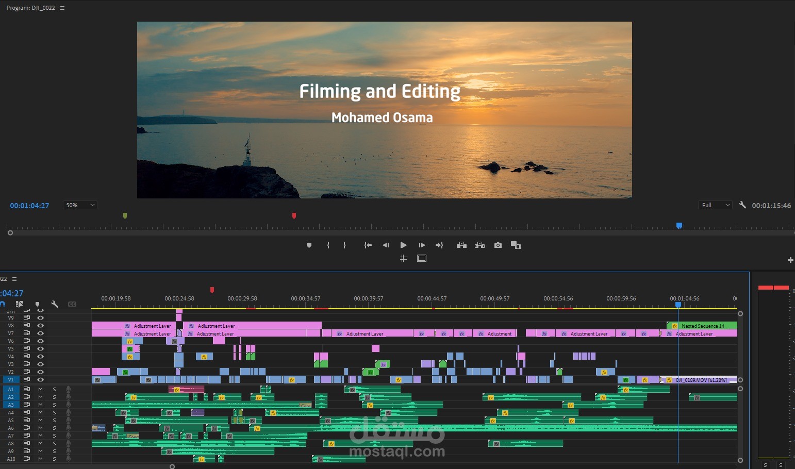Solo audio track A2
Viewport: 795px width, 469px height.
coord(54,397)
